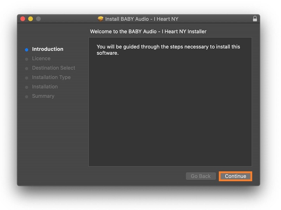
Task: Jump to the Destination Select step
Action: (53, 68)
